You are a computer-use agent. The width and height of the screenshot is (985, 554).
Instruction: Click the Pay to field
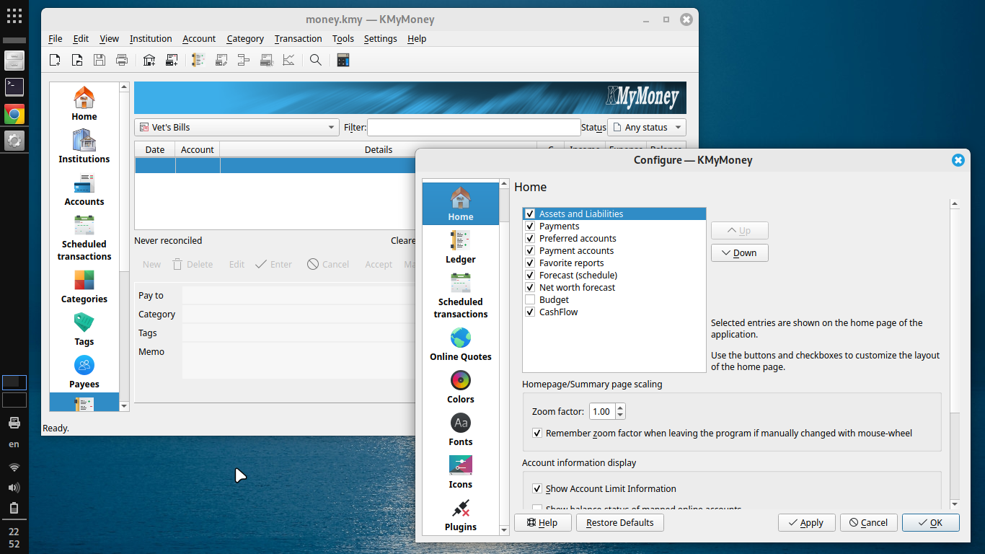point(299,295)
